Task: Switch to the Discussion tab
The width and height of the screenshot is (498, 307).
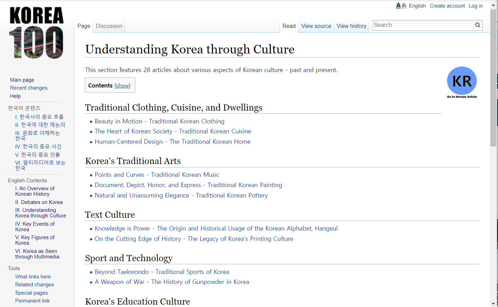Action: (109, 26)
